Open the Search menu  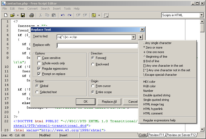click(45, 9)
